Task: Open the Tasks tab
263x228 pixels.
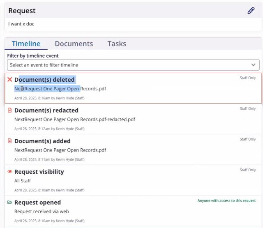Action: point(117,44)
